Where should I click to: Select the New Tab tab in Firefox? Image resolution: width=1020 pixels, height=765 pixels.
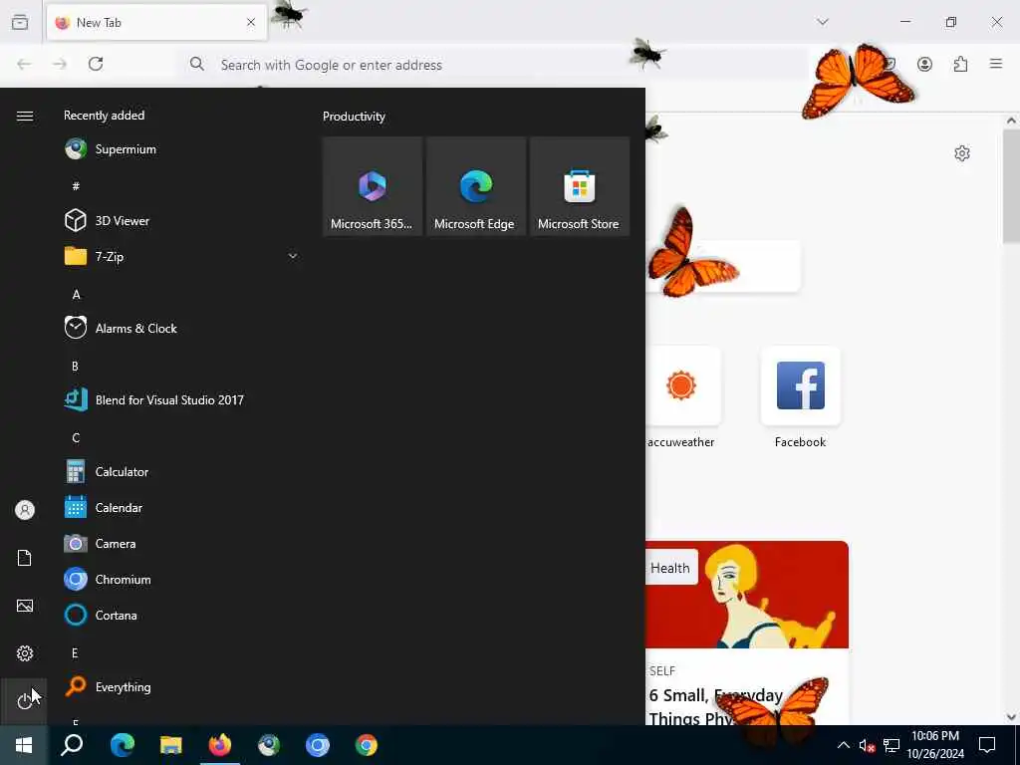(x=156, y=23)
